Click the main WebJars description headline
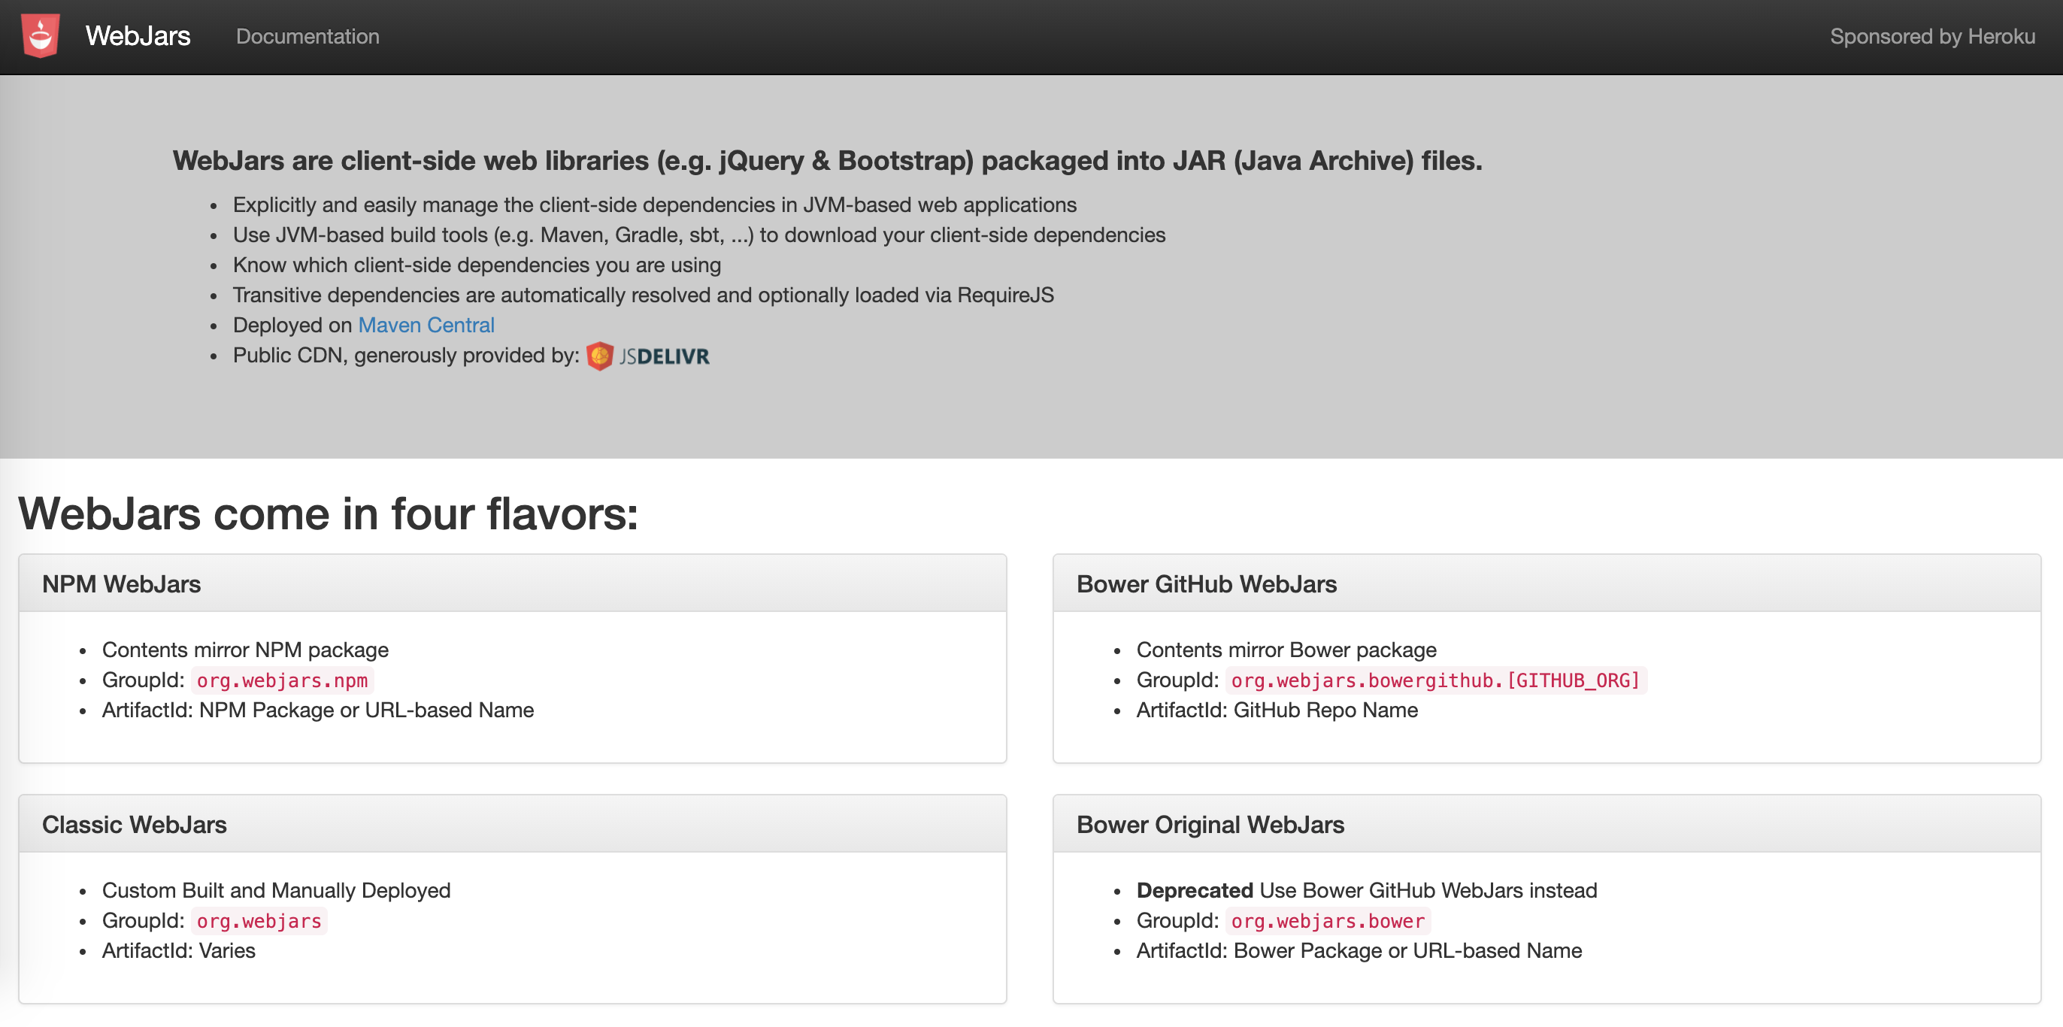 (827, 160)
